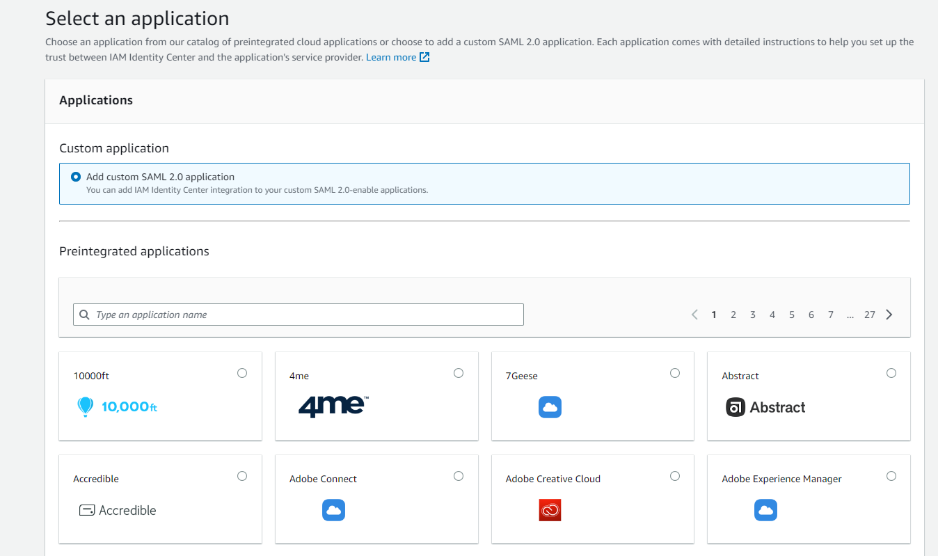Viewport: 938px width, 556px height.
Task: Jump to page 27 of applications
Action: pyautogui.click(x=870, y=315)
